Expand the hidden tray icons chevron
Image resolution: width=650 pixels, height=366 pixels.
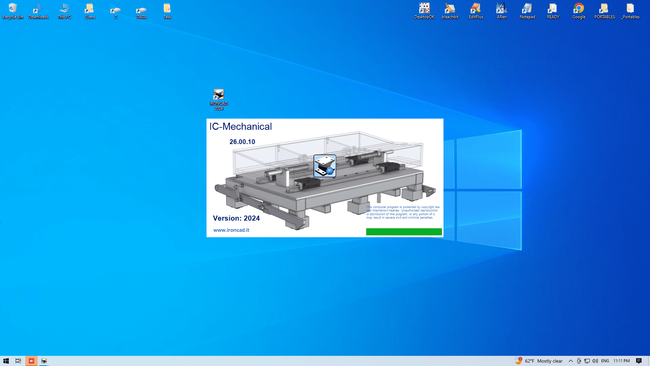[x=571, y=361]
